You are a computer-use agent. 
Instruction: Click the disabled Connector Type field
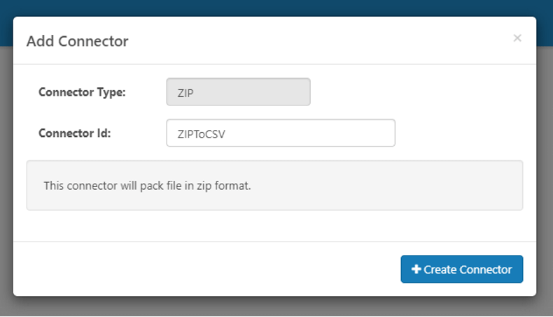click(238, 91)
